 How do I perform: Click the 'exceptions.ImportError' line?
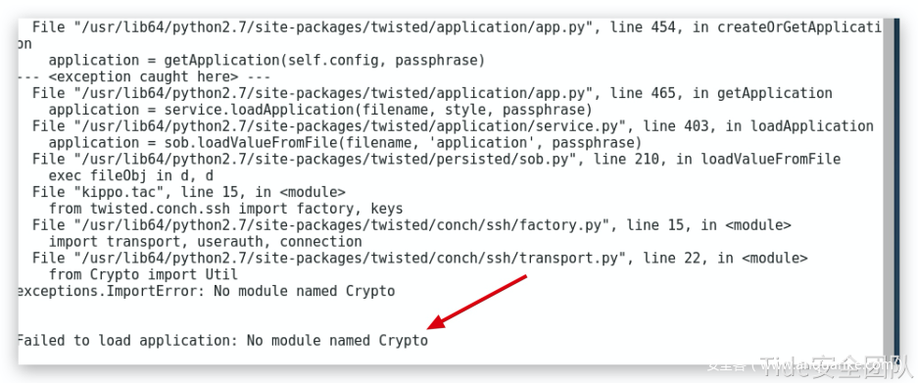point(207,291)
